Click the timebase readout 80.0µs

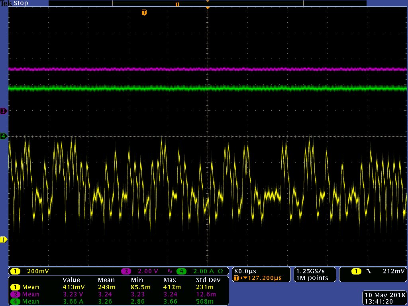[245, 271]
